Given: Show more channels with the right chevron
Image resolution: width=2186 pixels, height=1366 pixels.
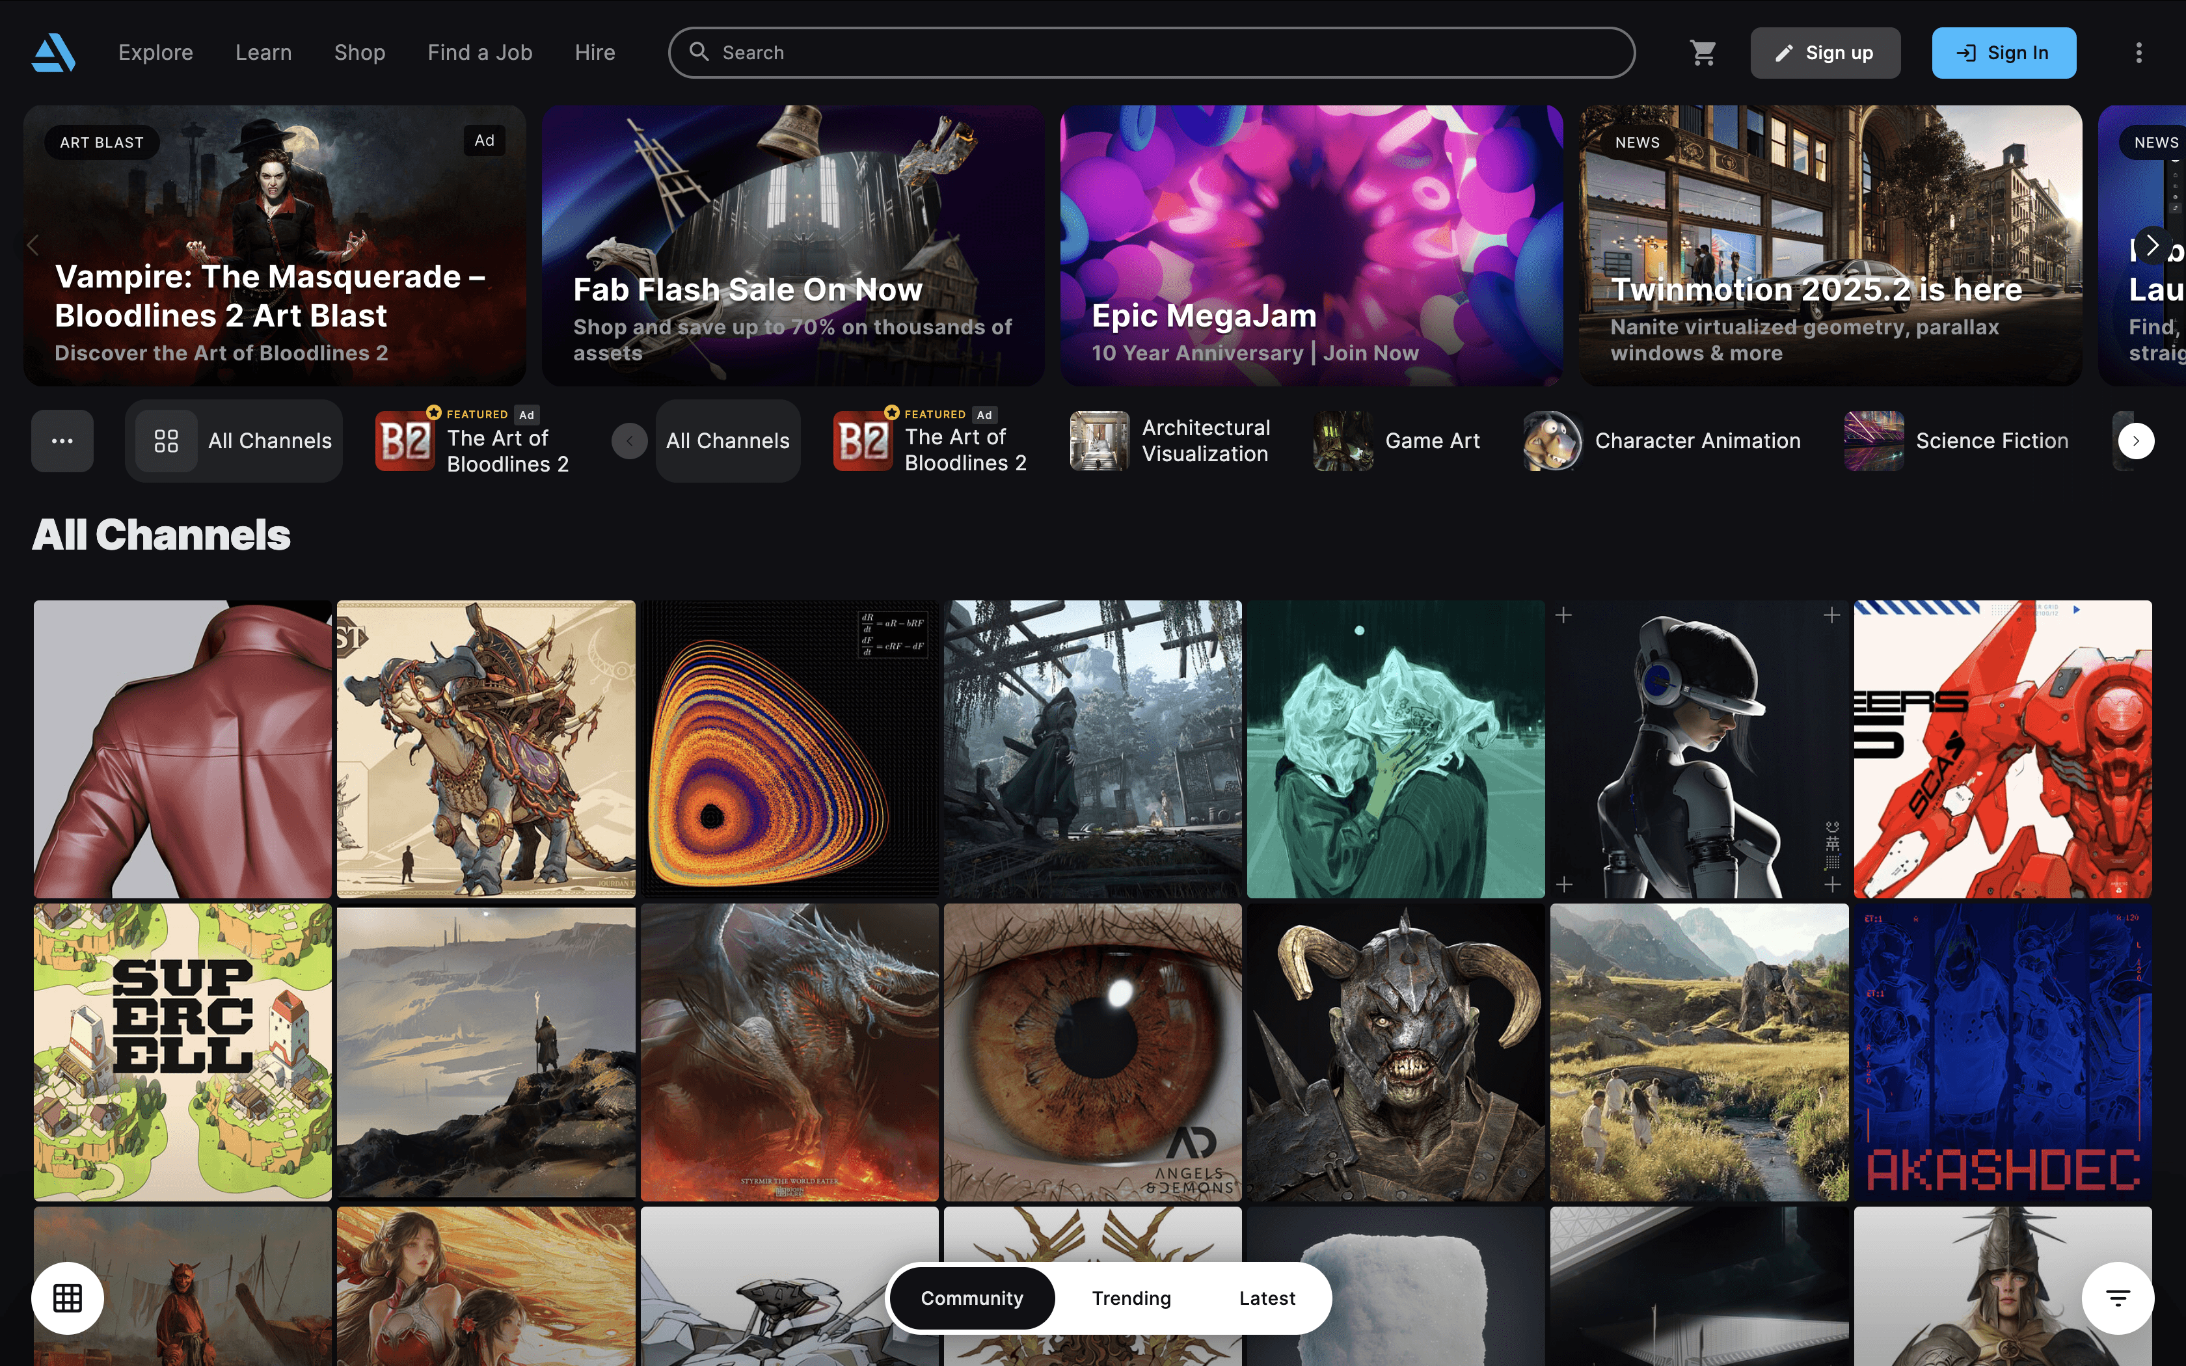Looking at the screenshot, I should point(2137,441).
